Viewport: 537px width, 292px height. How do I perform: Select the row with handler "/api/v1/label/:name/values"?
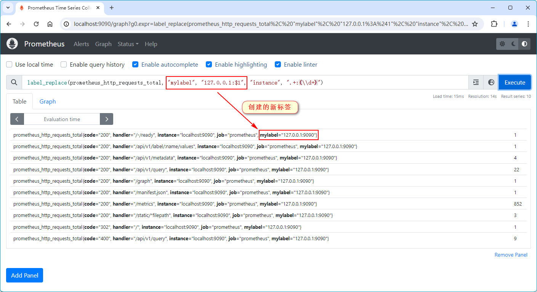pos(268,146)
